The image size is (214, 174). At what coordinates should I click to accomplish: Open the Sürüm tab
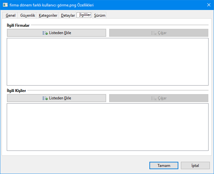pyautogui.click(x=100, y=15)
